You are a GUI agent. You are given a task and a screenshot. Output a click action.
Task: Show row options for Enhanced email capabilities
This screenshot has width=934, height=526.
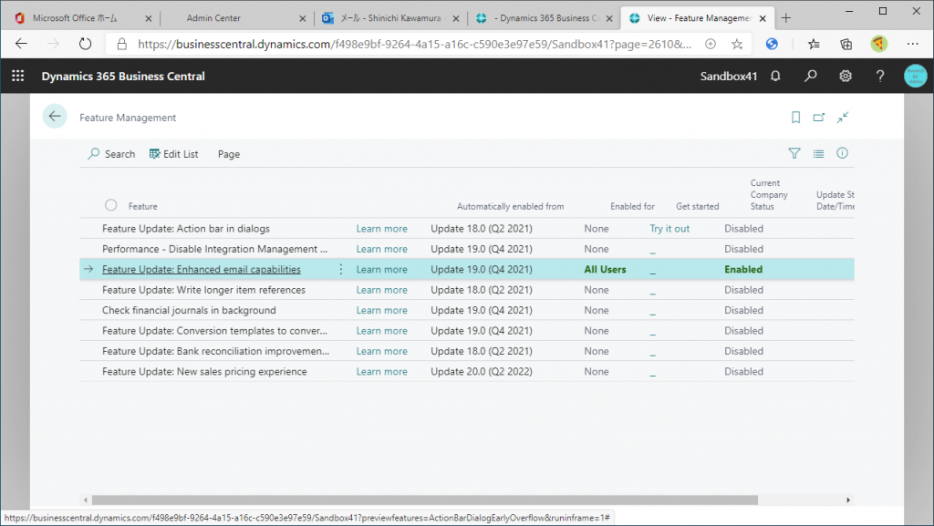coord(341,270)
